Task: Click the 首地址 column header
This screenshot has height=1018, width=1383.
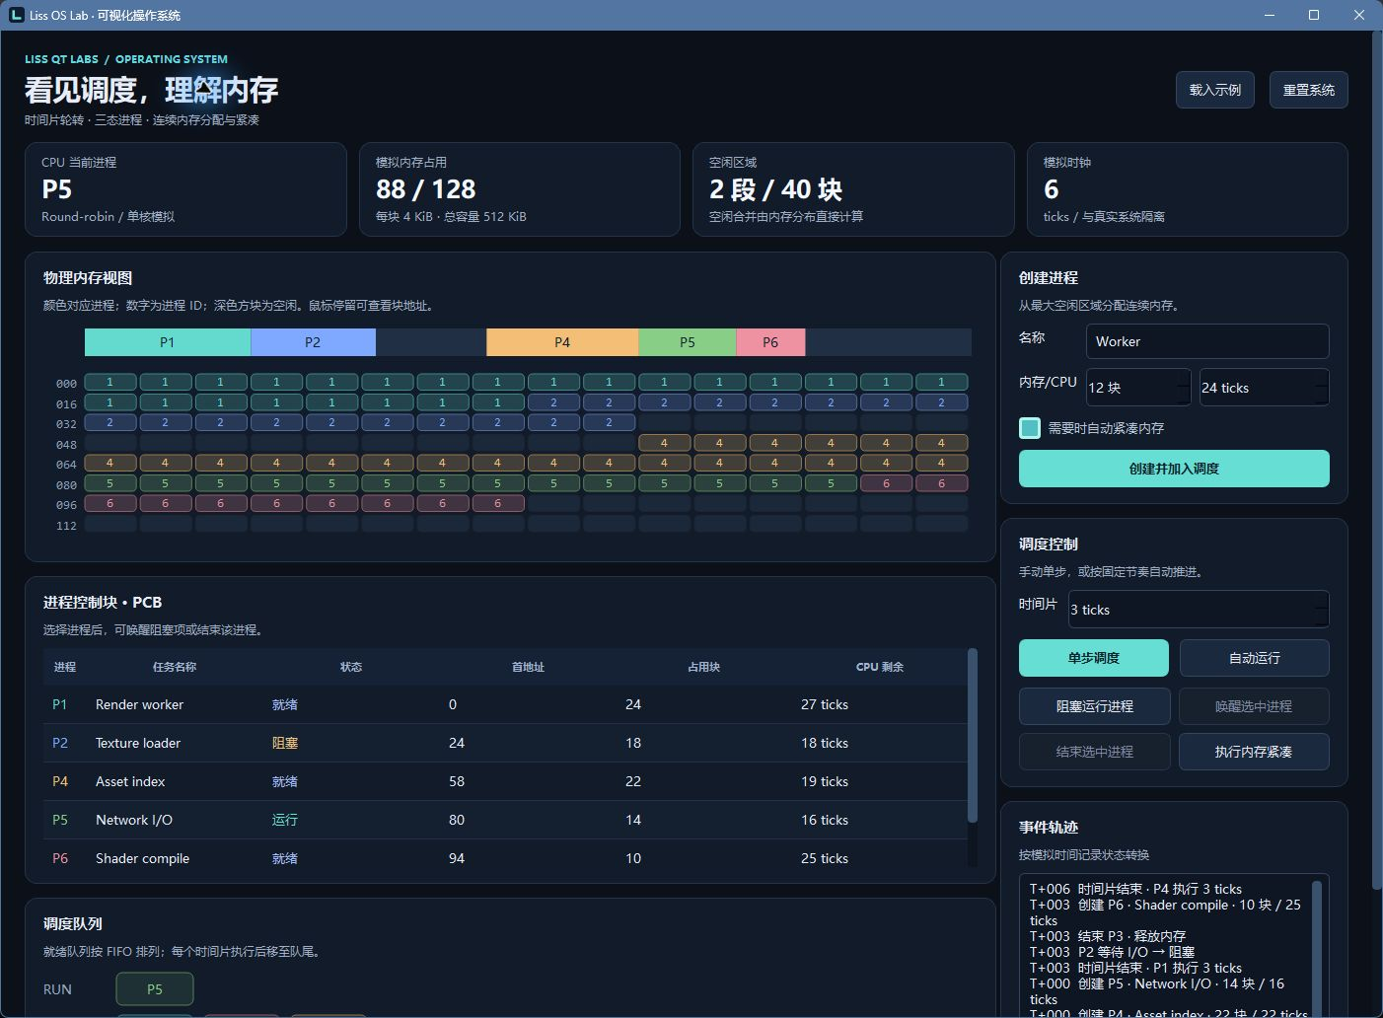Action: pos(528,667)
